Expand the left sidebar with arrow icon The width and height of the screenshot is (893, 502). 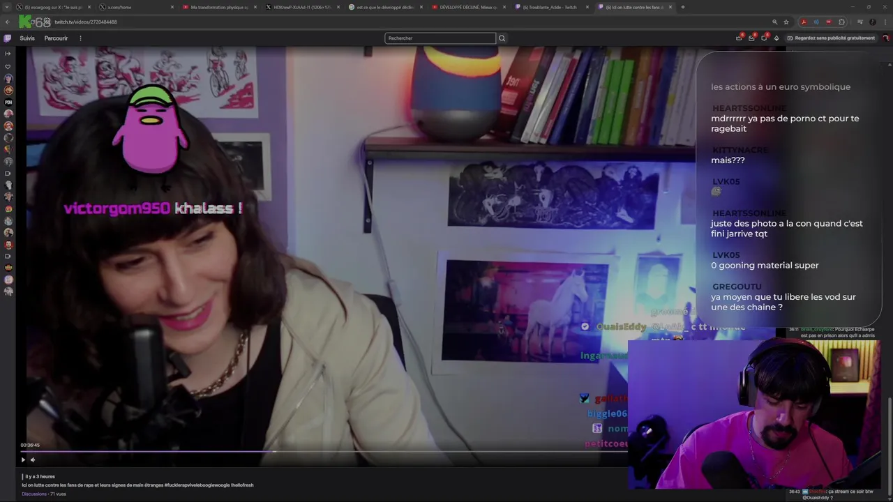(x=8, y=54)
